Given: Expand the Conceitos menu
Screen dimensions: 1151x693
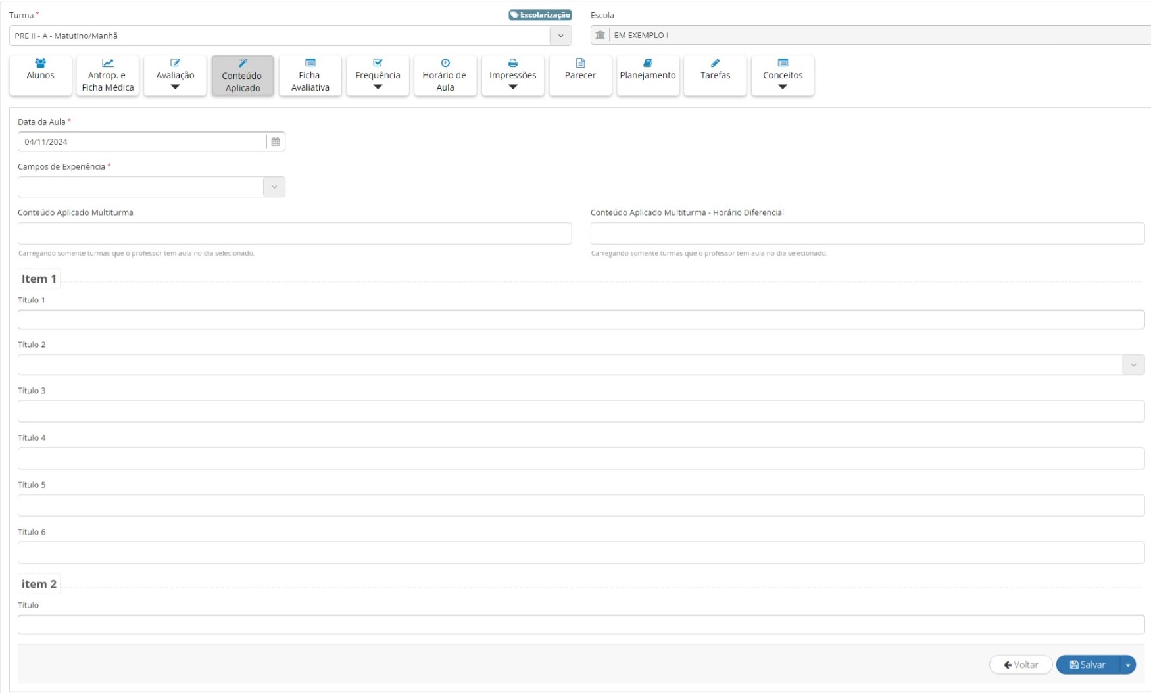Looking at the screenshot, I should click(783, 76).
